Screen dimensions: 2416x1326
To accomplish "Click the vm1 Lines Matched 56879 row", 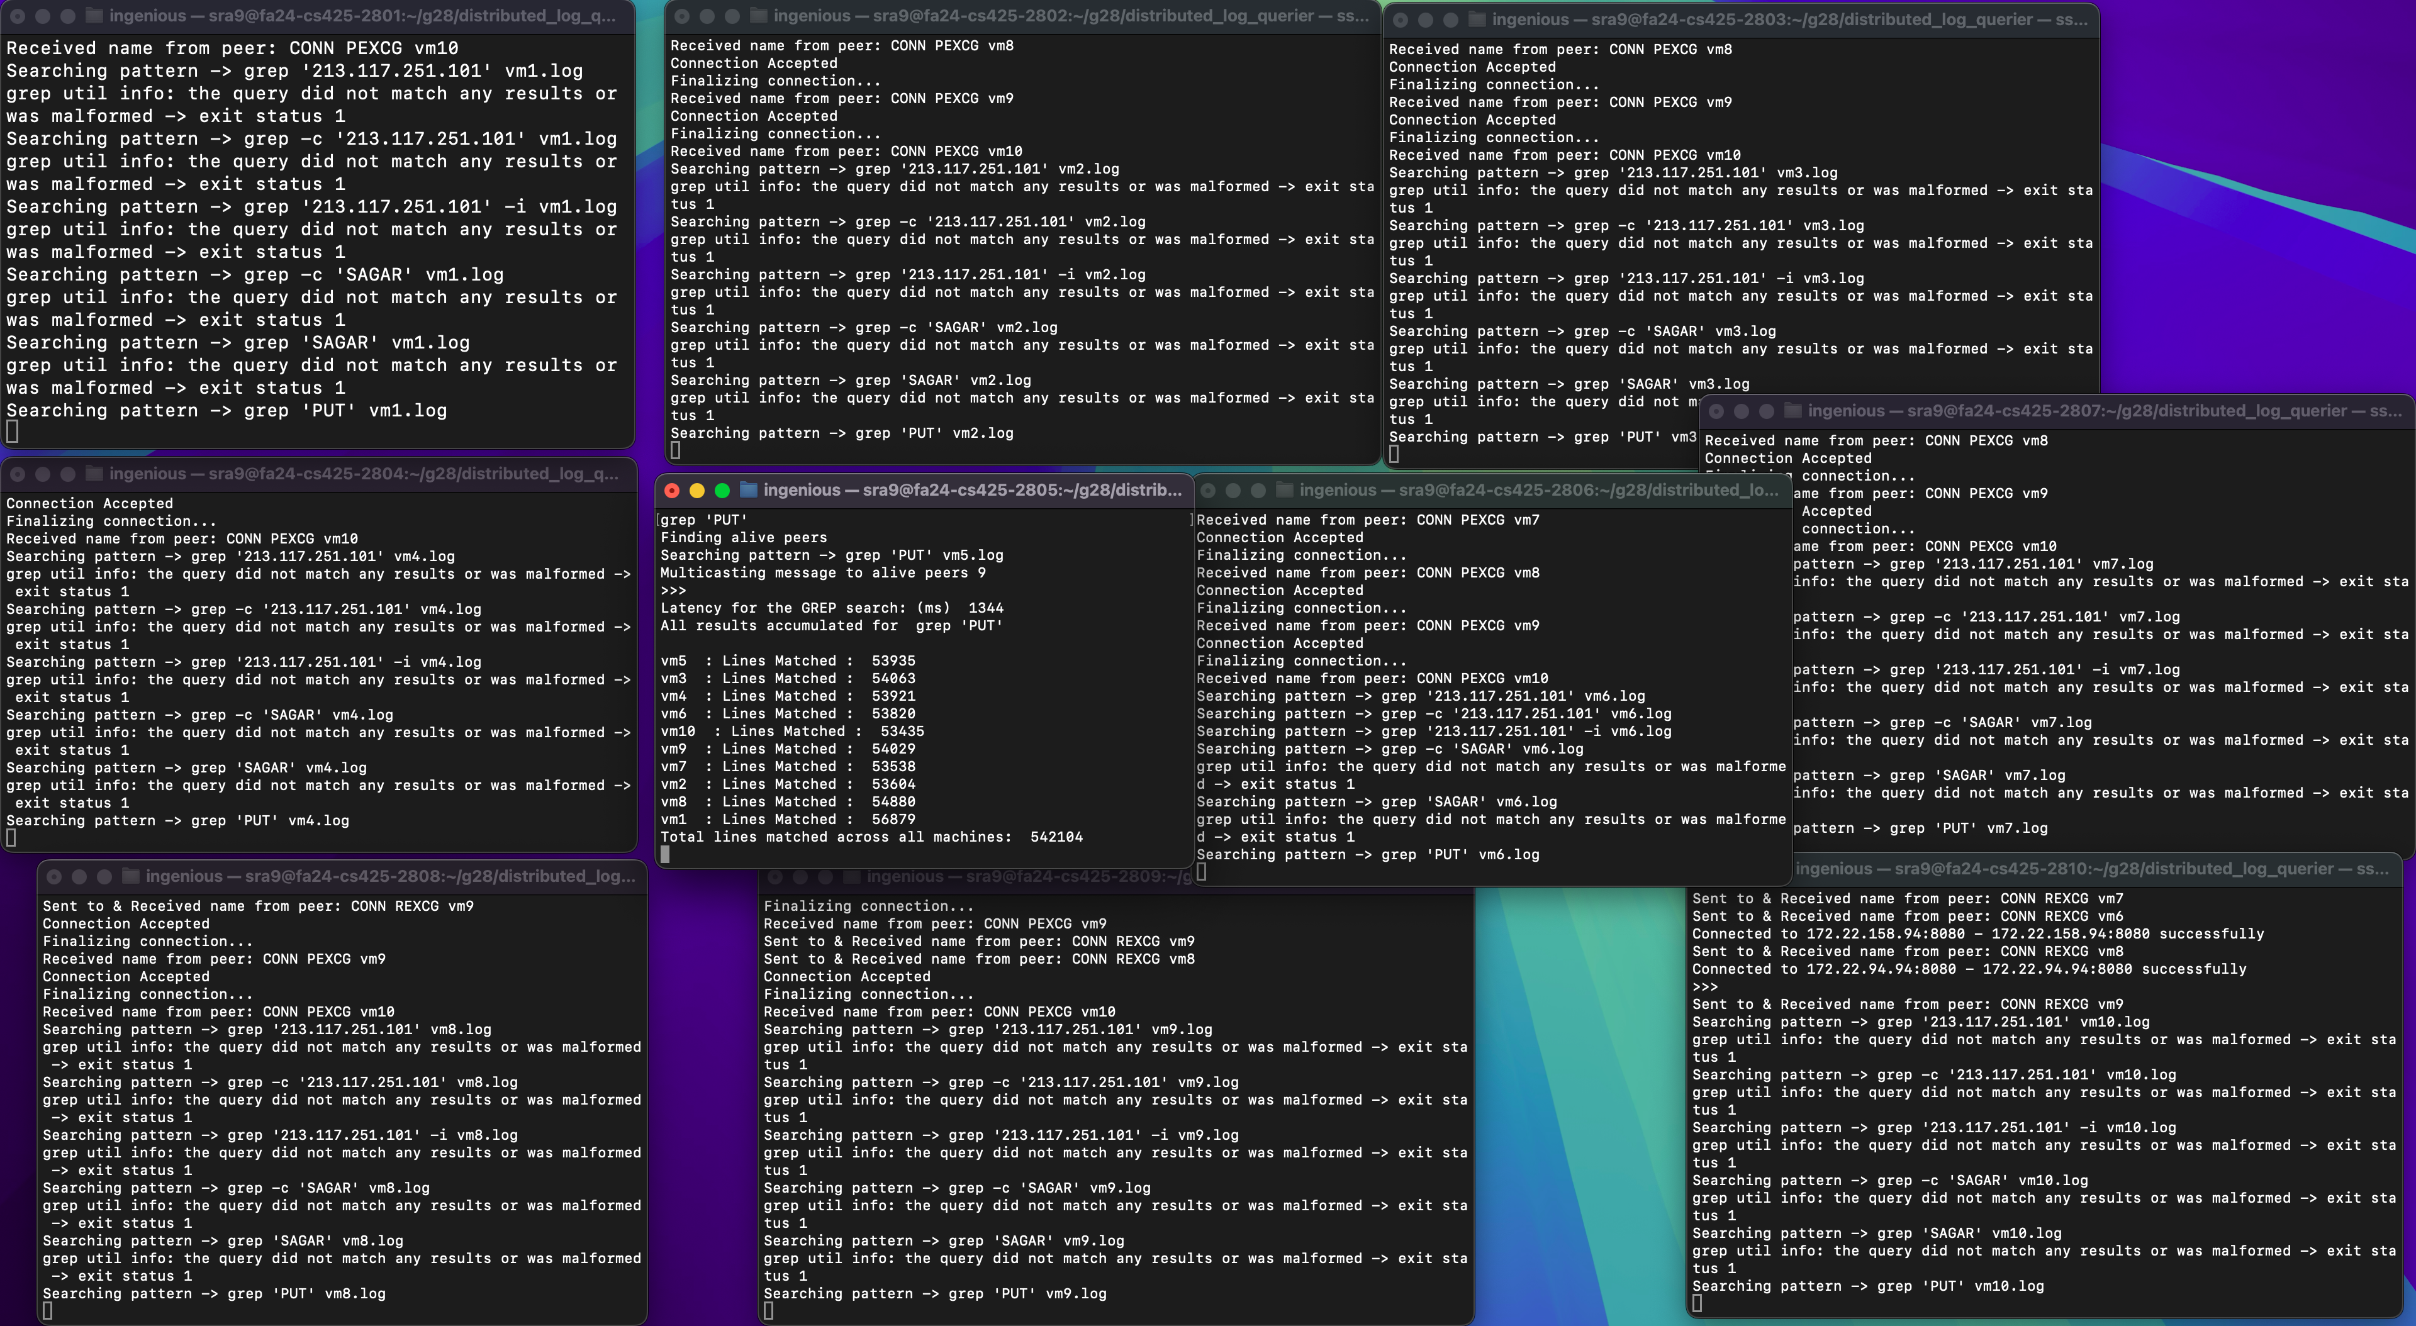I will click(x=788, y=820).
